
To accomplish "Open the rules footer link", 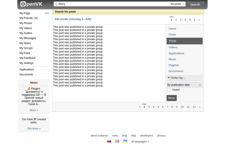I will tap(115, 136).
